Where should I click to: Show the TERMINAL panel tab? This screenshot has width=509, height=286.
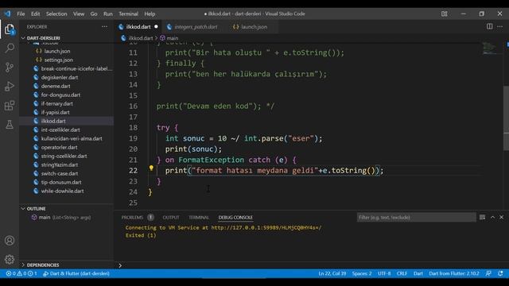199,217
